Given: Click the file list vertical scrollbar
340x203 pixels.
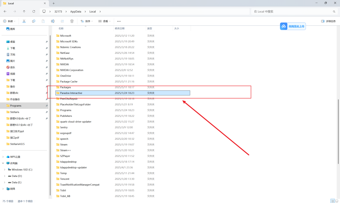Looking at the screenshot, I should (338, 131).
